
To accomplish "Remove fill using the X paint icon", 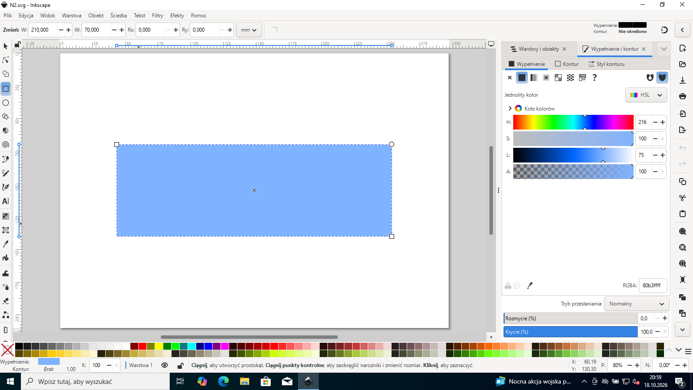I will (x=510, y=78).
